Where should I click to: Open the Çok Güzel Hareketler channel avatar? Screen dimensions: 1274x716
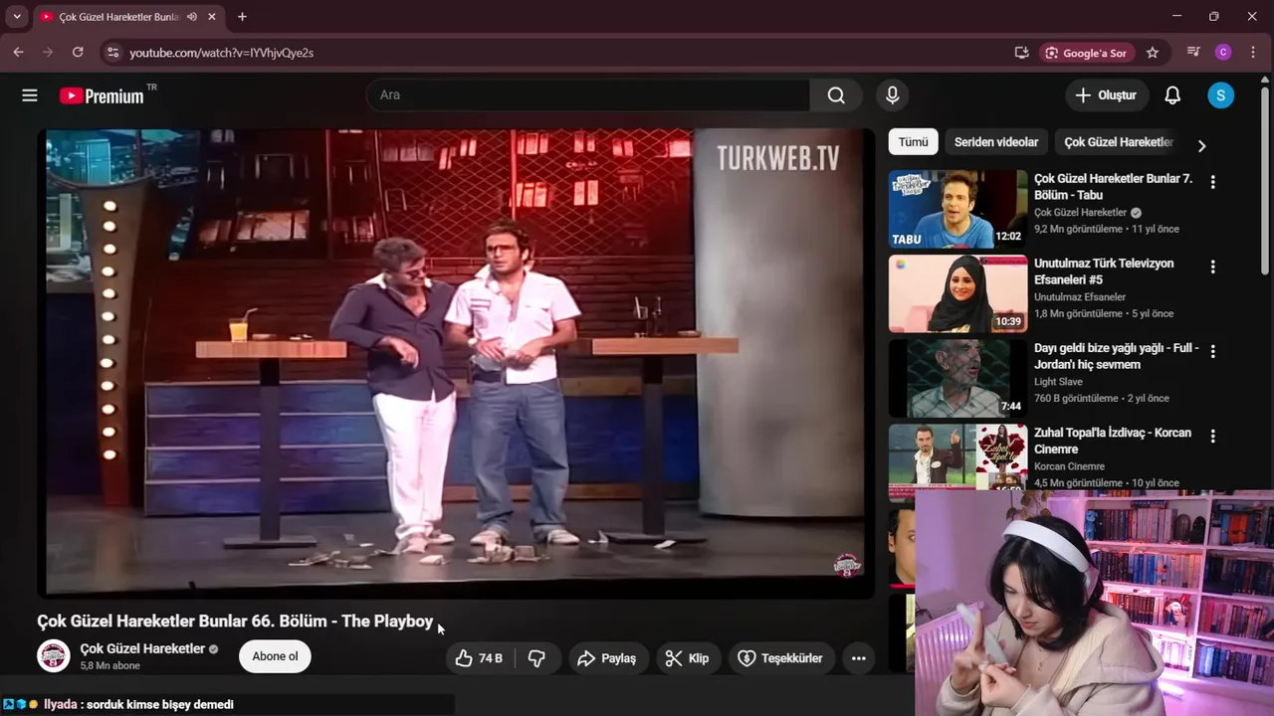53,656
